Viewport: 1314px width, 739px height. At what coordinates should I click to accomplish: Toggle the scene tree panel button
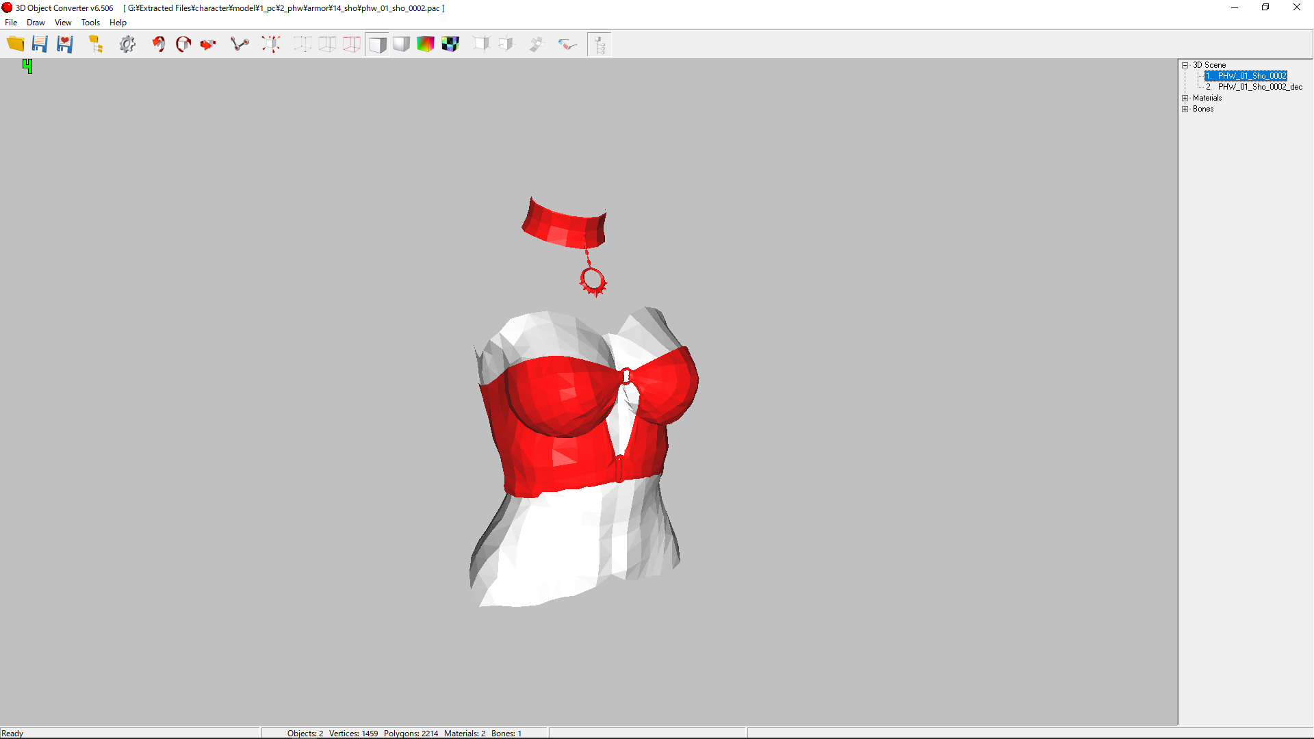click(x=600, y=44)
